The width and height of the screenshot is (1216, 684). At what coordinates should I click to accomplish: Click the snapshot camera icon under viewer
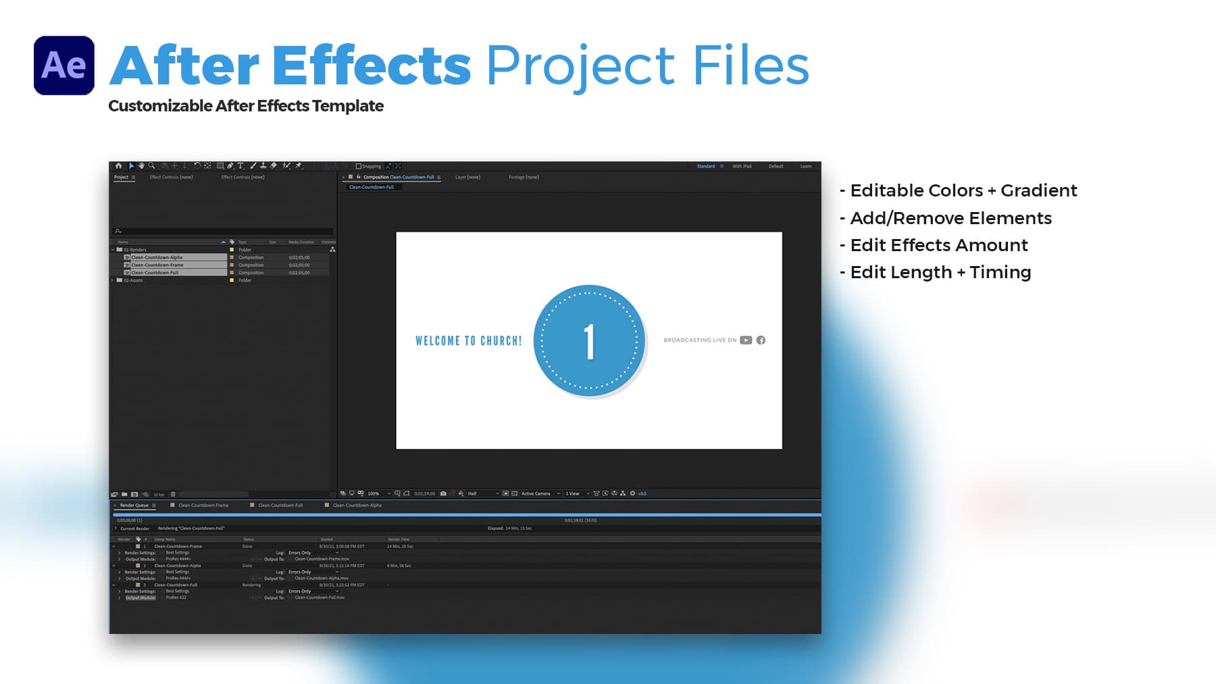coord(443,494)
